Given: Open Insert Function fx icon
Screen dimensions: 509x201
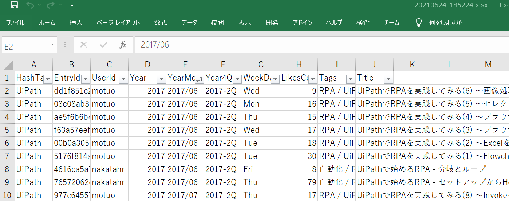Looking at the screenshot, I should pos(123,45).
